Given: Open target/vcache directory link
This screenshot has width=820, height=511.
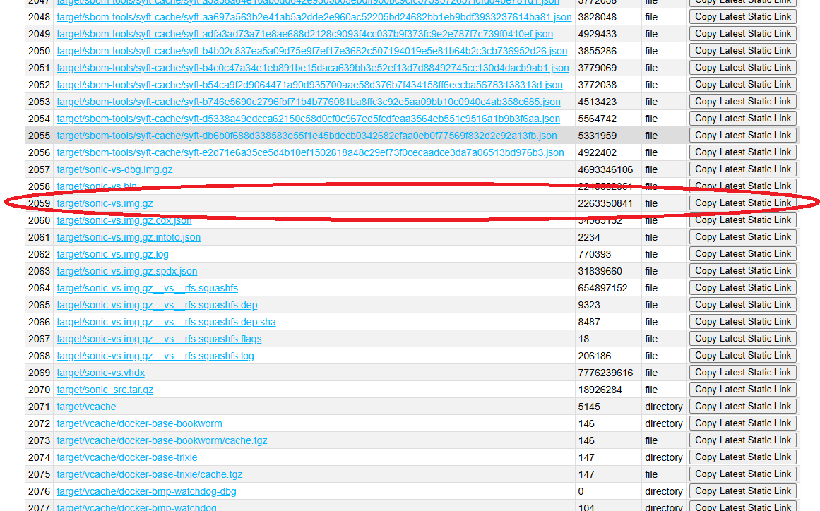Looking at the screenshot, I should coord(86,407).
